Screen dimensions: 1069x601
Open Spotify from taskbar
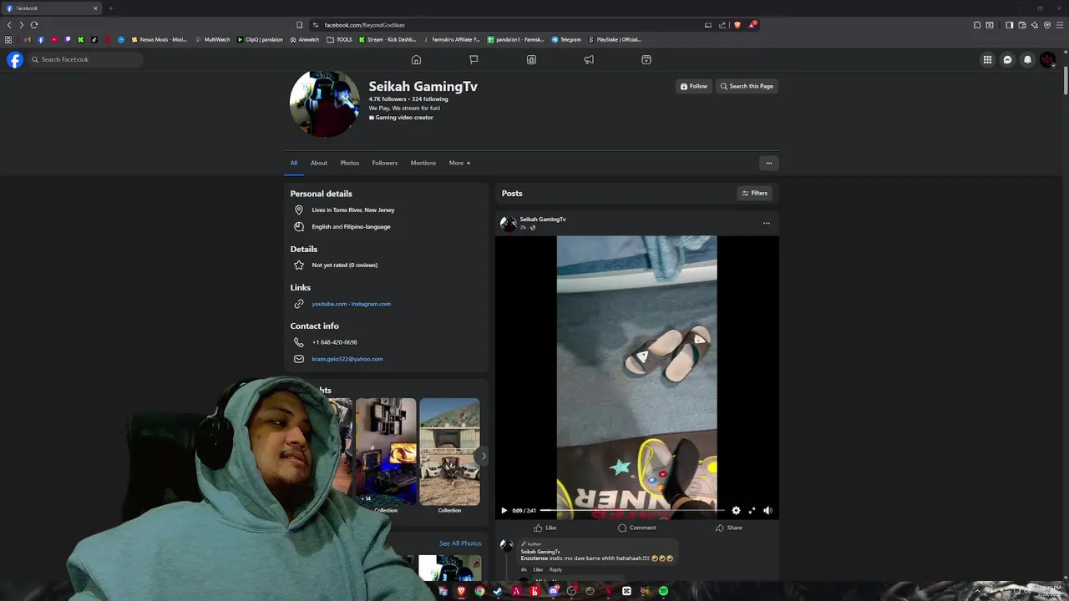[x=663, y=591]
